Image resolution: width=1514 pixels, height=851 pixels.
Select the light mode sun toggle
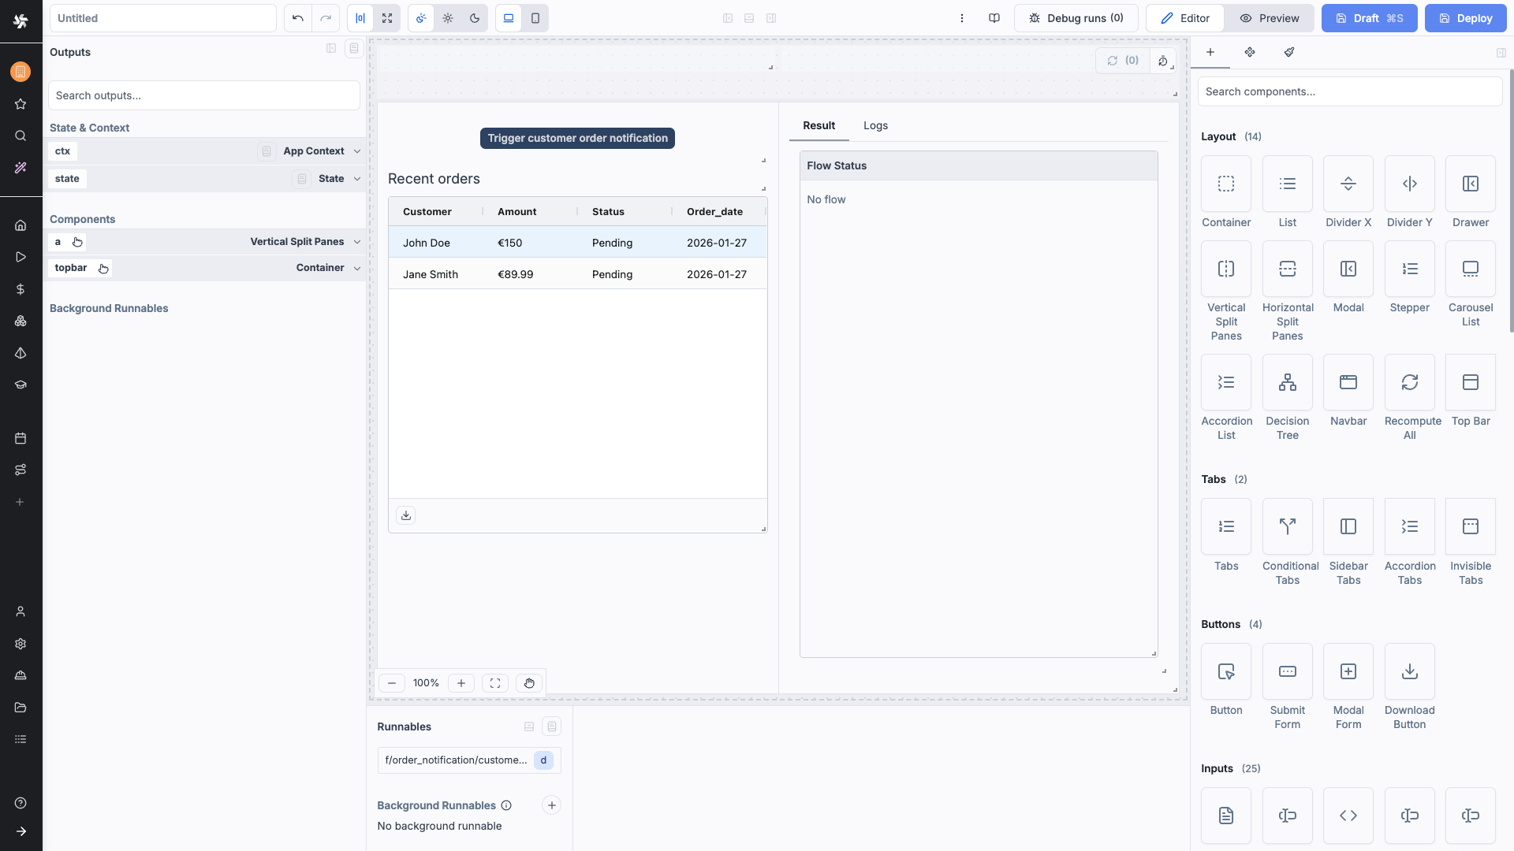[x=448, y=18]
